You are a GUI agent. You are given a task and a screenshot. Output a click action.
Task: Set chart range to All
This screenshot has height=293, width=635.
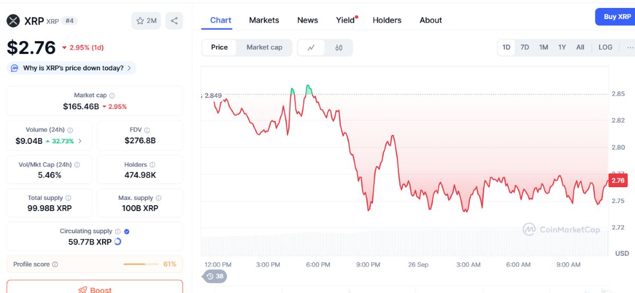point(580,47)
